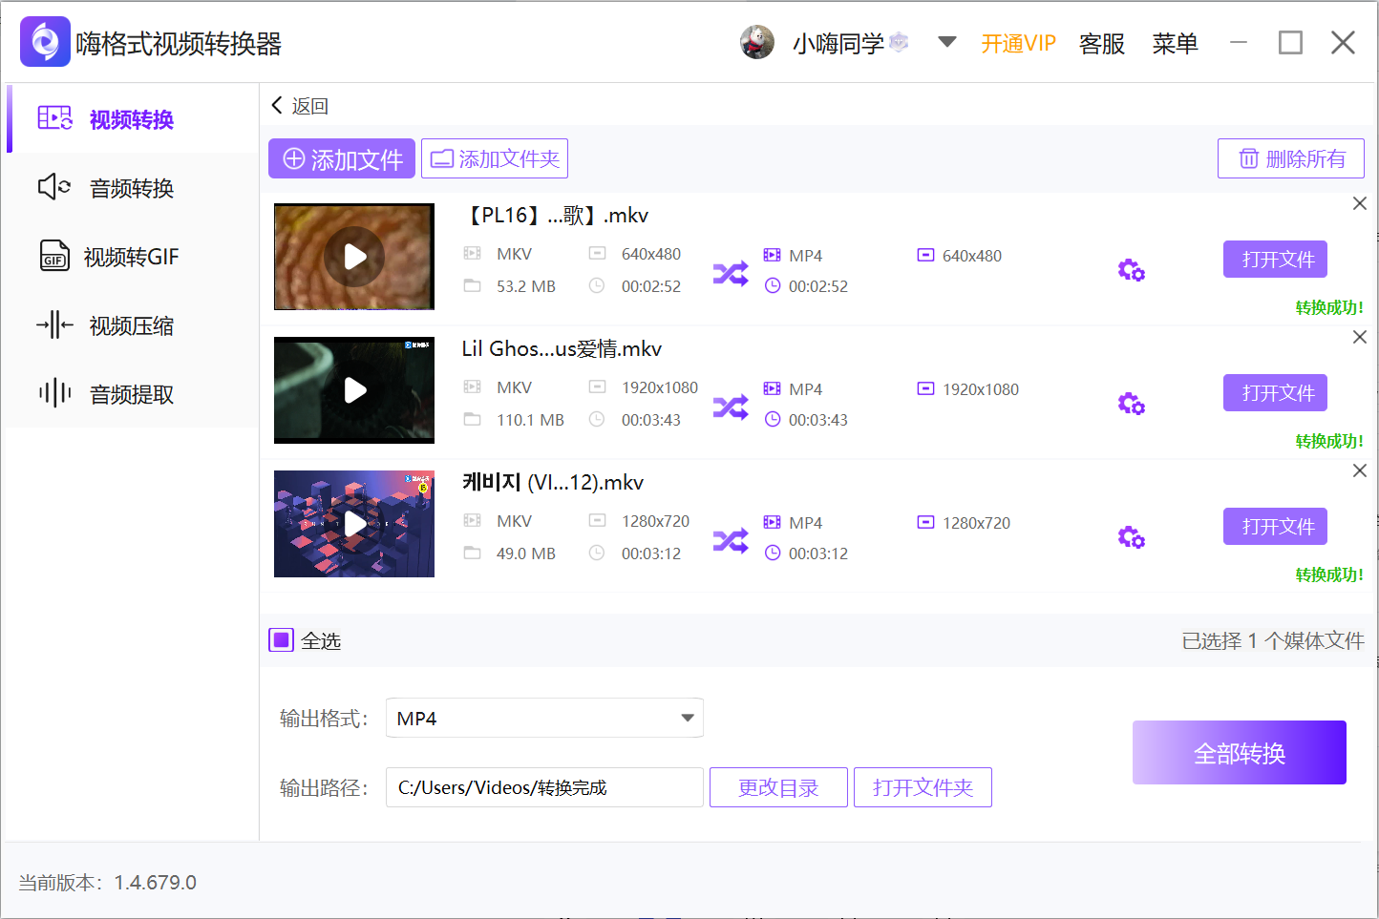Start conversion with 全部转换 button
Screen dimensions: 1379x919
tap(1239, 752)
